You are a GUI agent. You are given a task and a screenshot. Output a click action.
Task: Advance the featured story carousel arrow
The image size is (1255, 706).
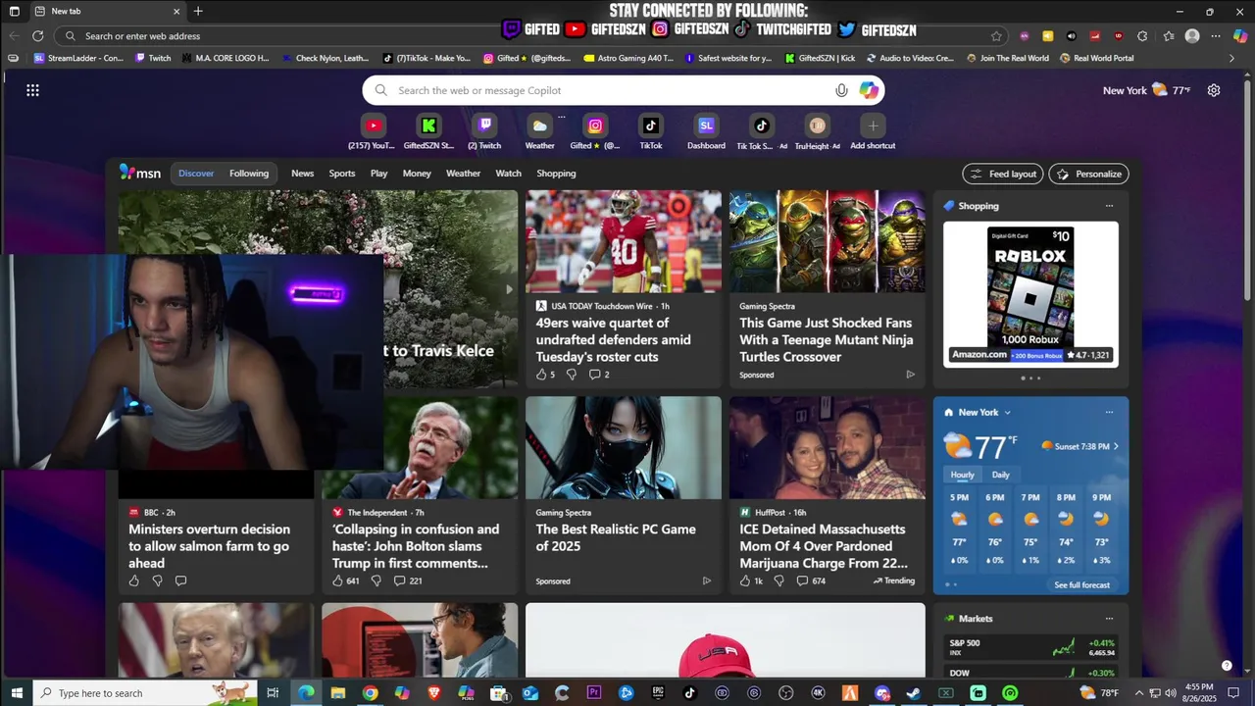click(x=508, y=289)
